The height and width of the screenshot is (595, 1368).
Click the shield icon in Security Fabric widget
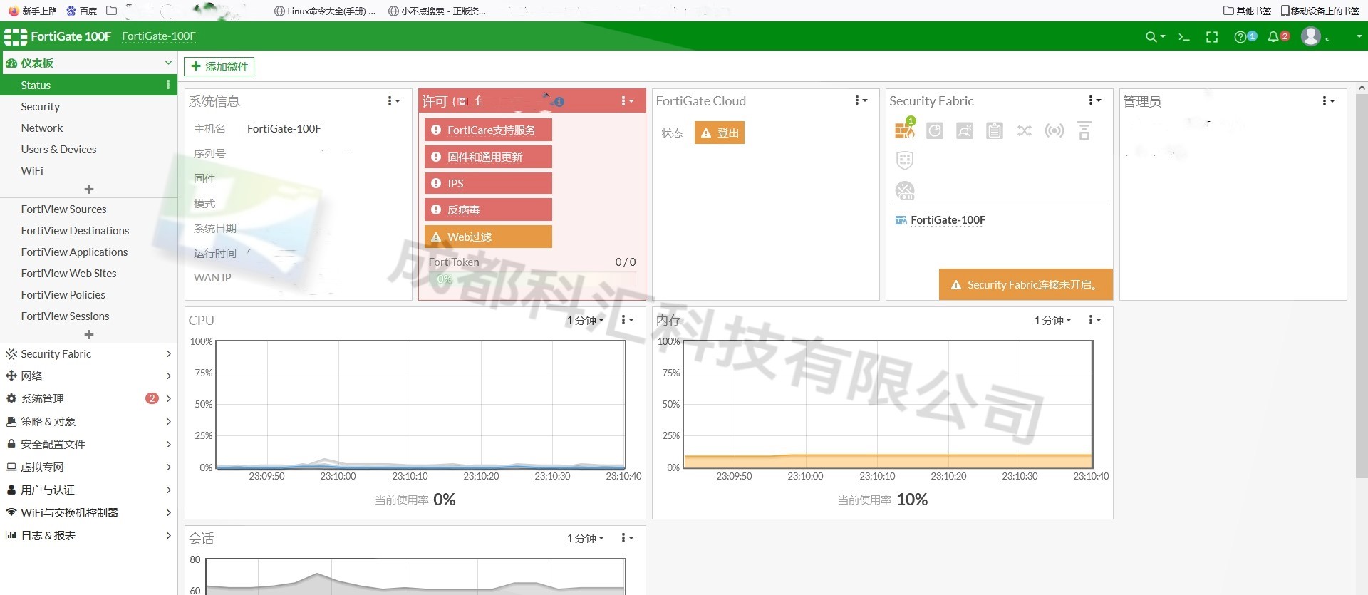click(x=905, y=160)
